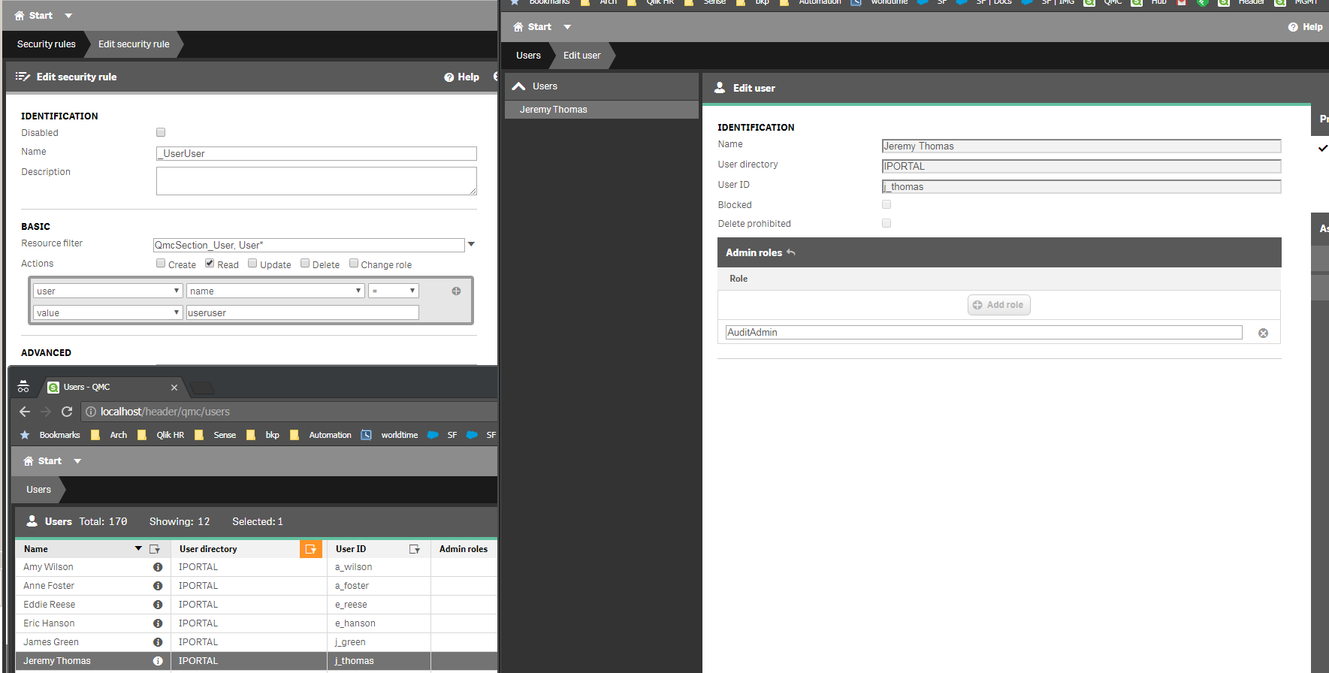Image resolution: width=1329 pixels, height=673 pixels.
Task: Select the Edit user breadcrumb
Action: (x=582, y=56)
